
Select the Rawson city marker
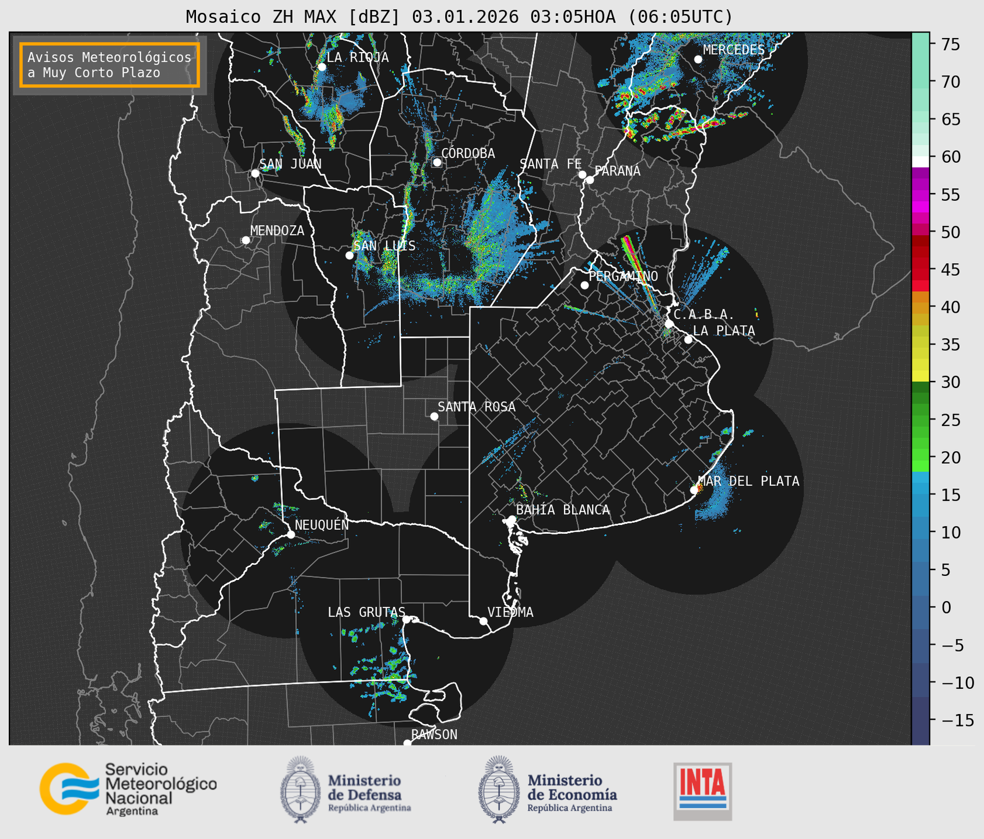point(407,743)
